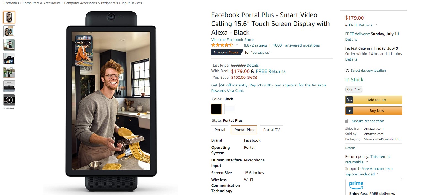Click the secure transaction padlock icon
This screenshot has width=433, height=195.
click(x=347, y=121)
